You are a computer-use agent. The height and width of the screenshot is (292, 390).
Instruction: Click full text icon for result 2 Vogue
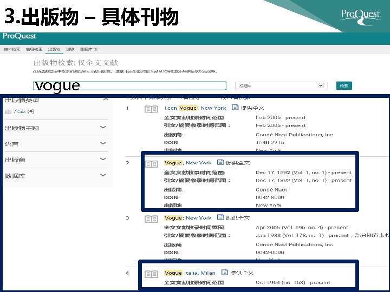point(220,162)
